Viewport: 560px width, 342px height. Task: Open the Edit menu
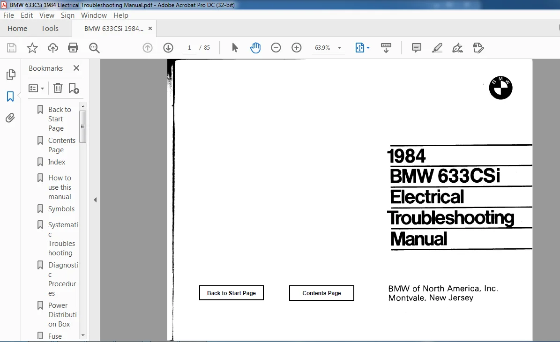tap(26, 15)
